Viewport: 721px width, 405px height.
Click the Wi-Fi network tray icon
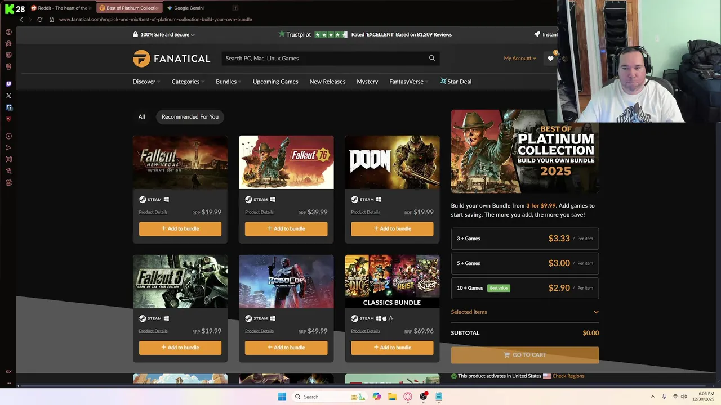[x=675, y=397]
